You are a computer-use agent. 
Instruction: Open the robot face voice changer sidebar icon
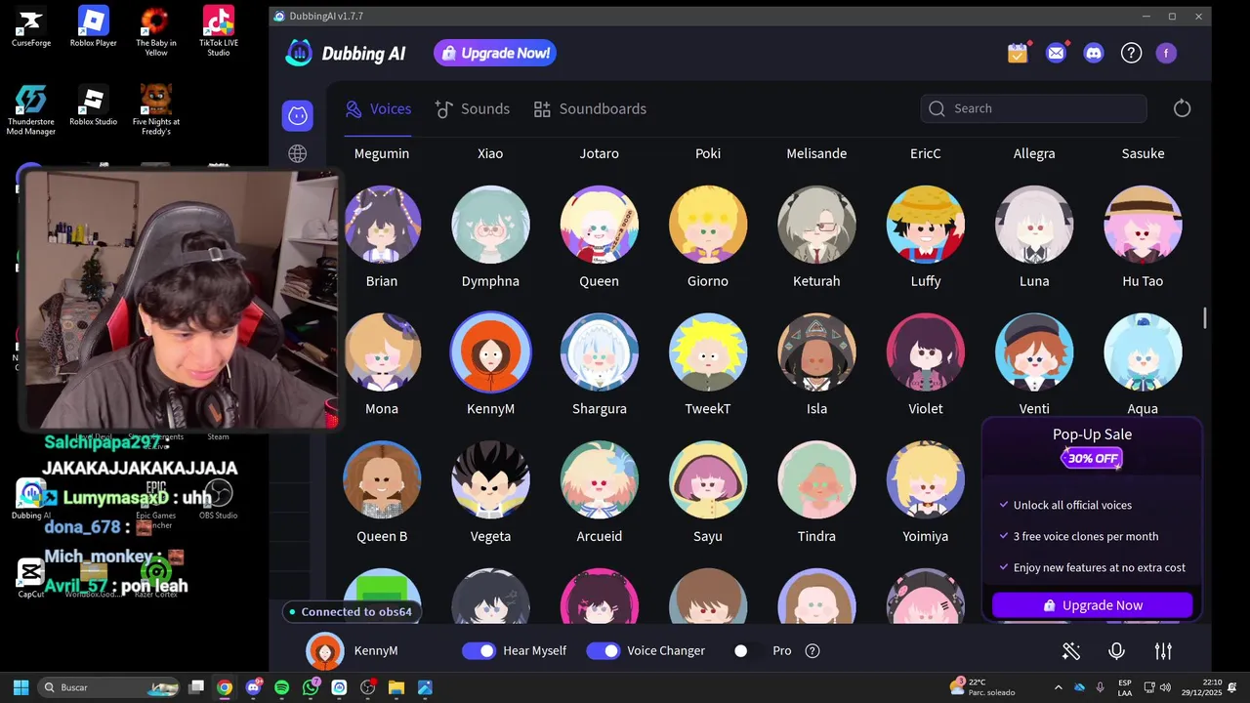point(298,115)
